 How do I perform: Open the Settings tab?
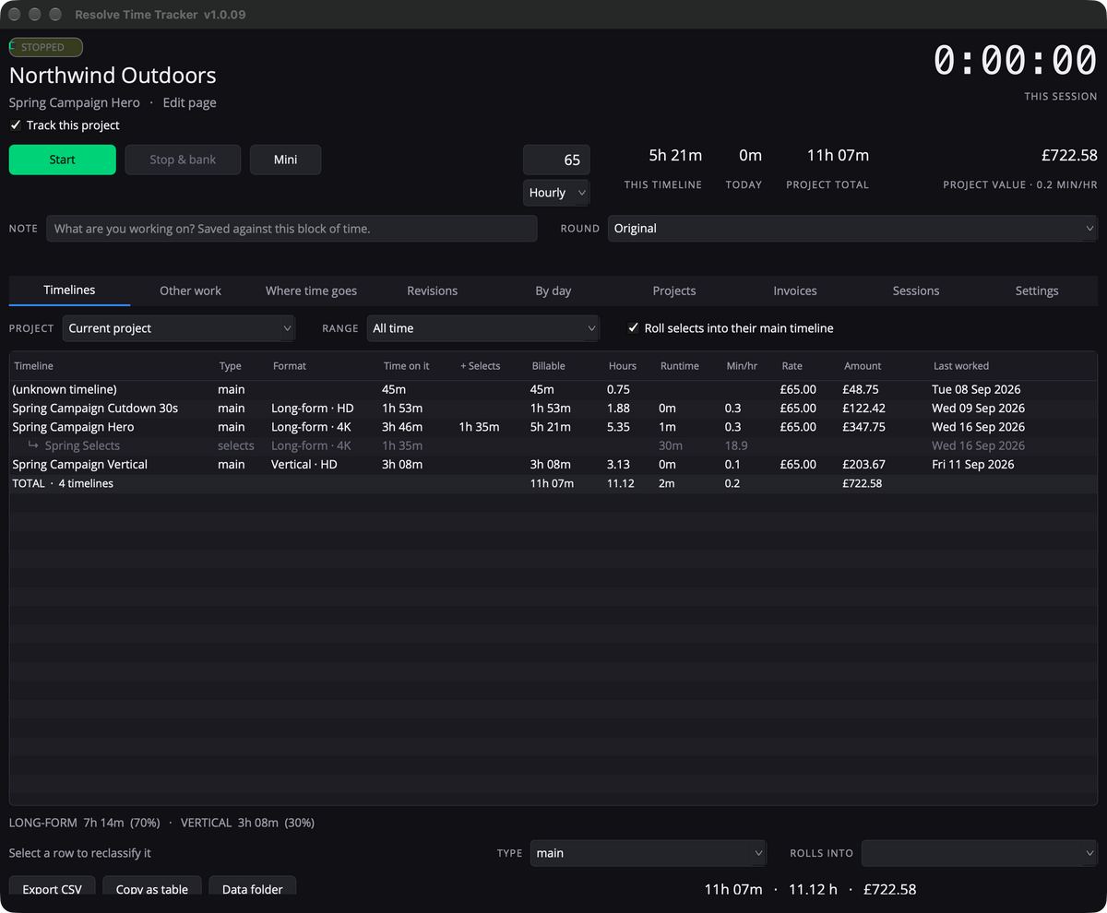coord(1037,290)
